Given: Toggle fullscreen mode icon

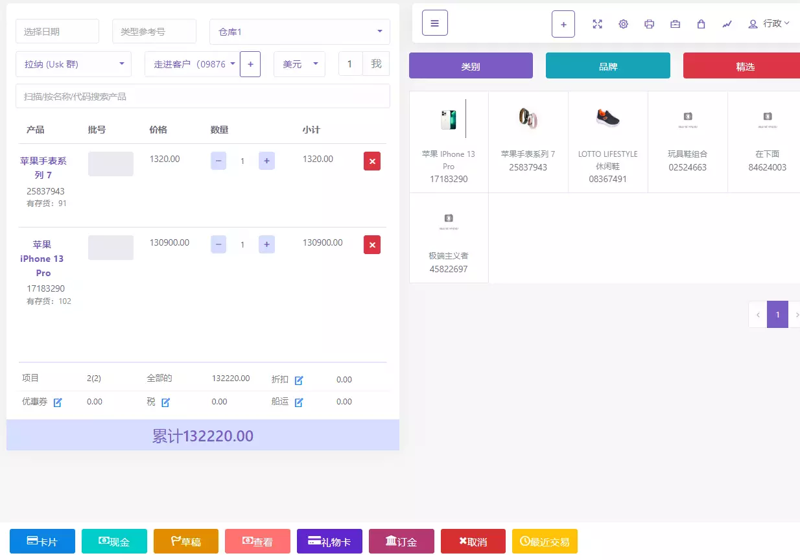Looking at the screenshot, I should [597, 24].
